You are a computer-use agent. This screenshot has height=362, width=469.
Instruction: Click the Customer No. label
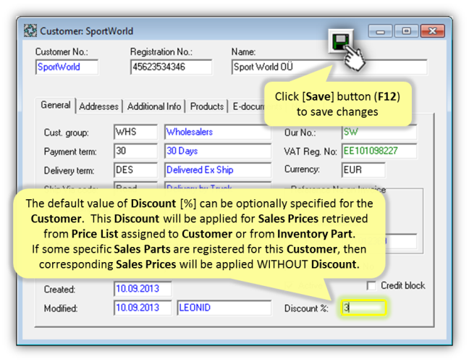coord(62,51)
